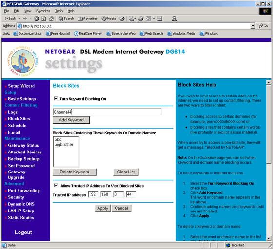The width and height of the screenshot is (273, 249).
Task: Click the Messenger person icon
Action: pos(175,19)
